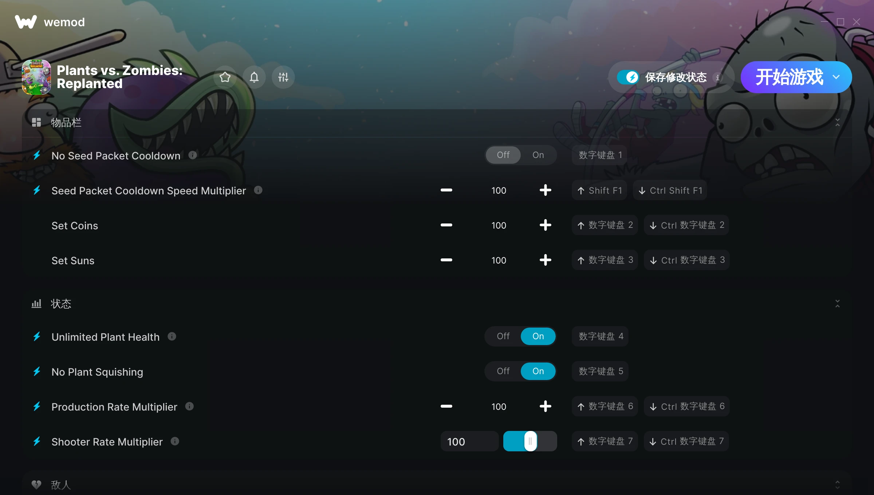Screen dimensions: 874x495
Task: Toggle the 保存修改状态 switch
Action: [x=627, y=77]
